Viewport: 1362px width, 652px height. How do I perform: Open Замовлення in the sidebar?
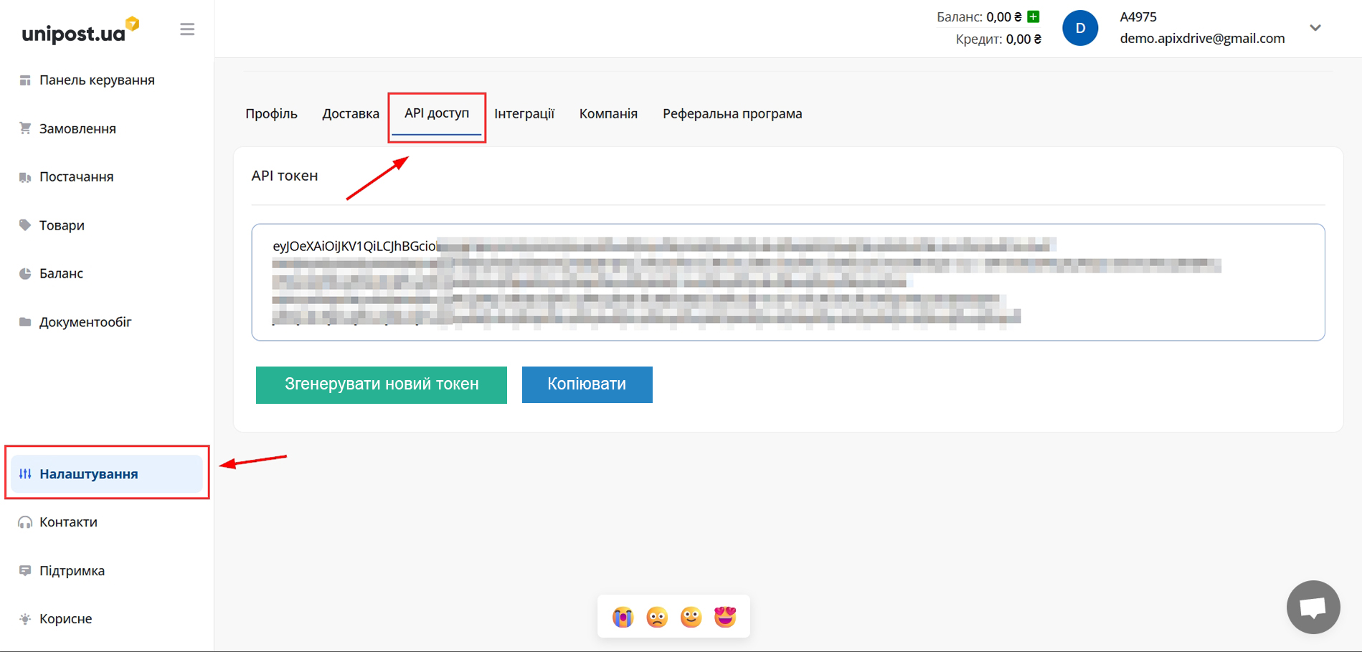(x=77, y=129)
